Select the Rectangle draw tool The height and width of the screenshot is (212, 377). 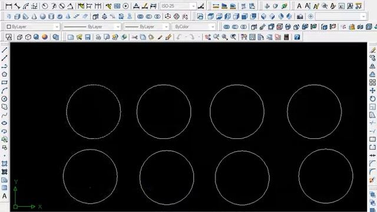(x=4, y=82)
